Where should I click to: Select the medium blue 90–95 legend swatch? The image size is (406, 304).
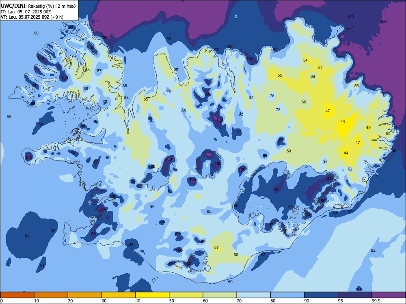321,295
